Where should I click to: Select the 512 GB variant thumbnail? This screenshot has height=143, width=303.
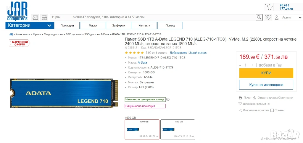coord(178,129)
